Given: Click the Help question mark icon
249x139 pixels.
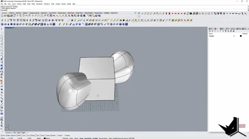Looking at the screenshot, I should point(99,16).
